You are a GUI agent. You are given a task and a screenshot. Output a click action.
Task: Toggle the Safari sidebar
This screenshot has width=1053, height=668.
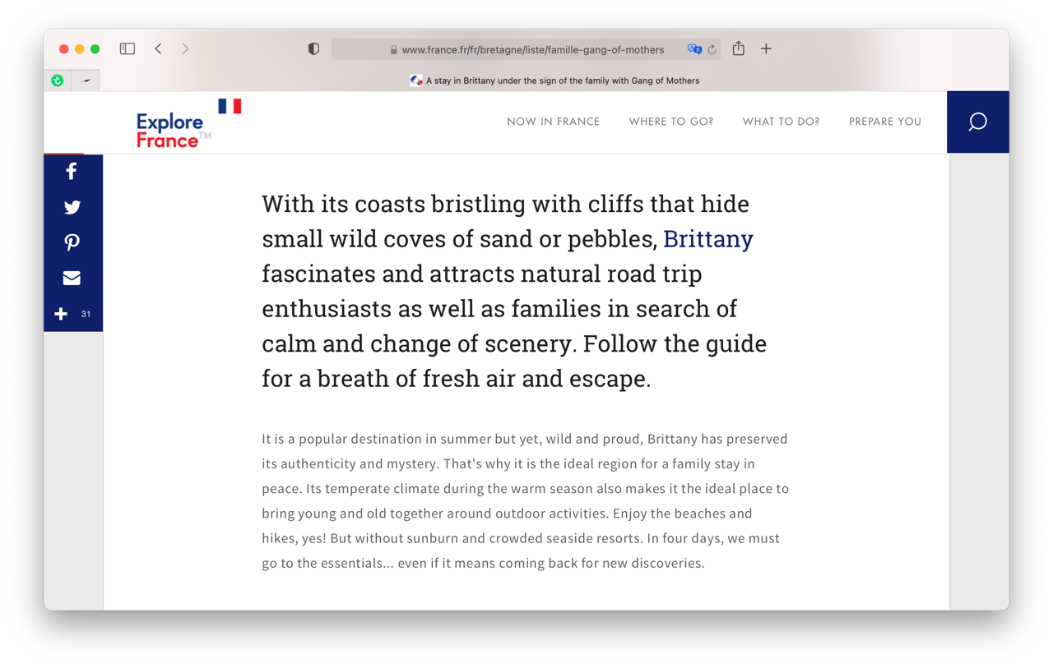click(x=128, y=48)
